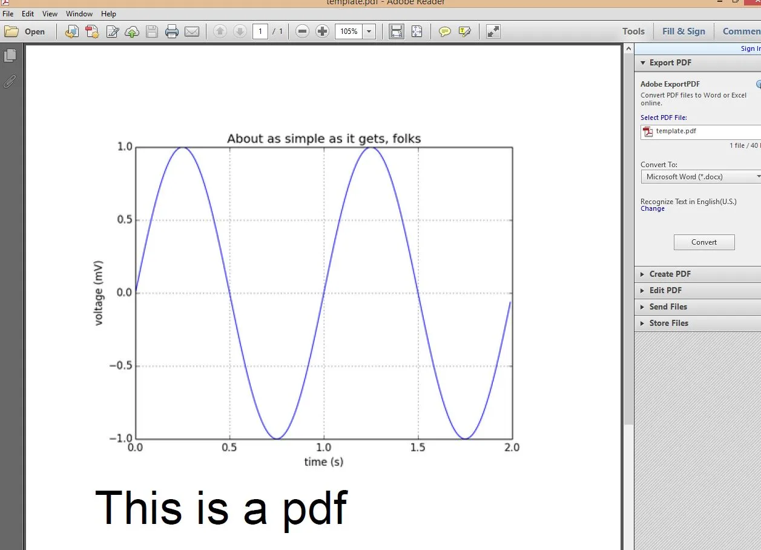Click the Create PDF toolbar icon
This screenshot has height=550, width=761.
click(x=92, y=31)
